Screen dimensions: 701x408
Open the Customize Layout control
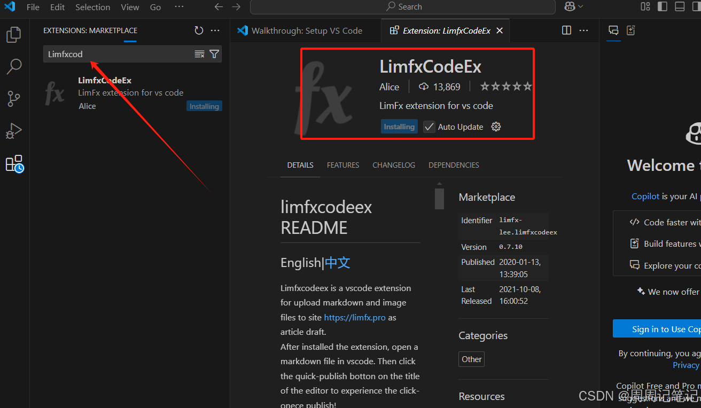pos(645,6)
